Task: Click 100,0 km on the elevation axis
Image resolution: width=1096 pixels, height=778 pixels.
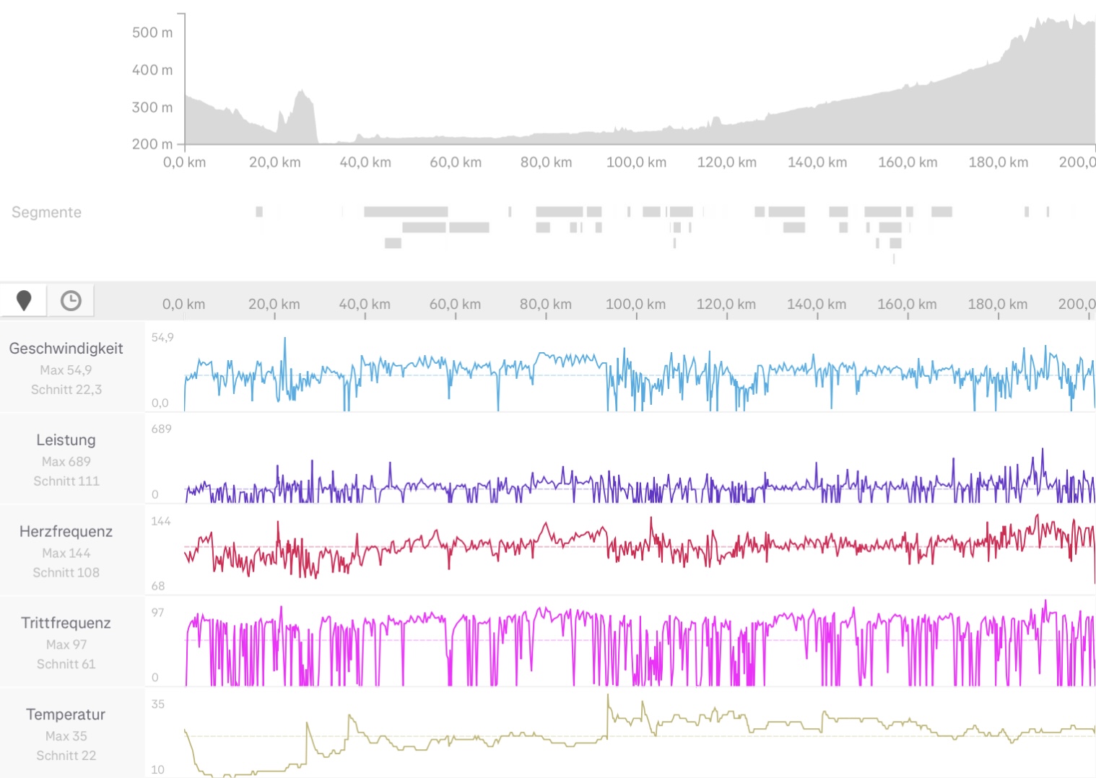Action: tap(636, 162)
